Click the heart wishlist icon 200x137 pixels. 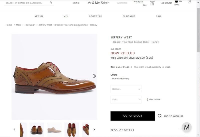point(159,116)
